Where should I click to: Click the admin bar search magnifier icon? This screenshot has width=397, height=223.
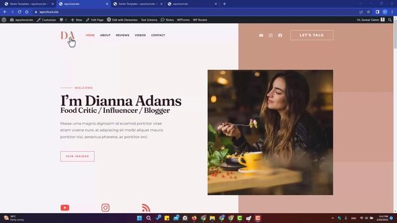[390, 20]
